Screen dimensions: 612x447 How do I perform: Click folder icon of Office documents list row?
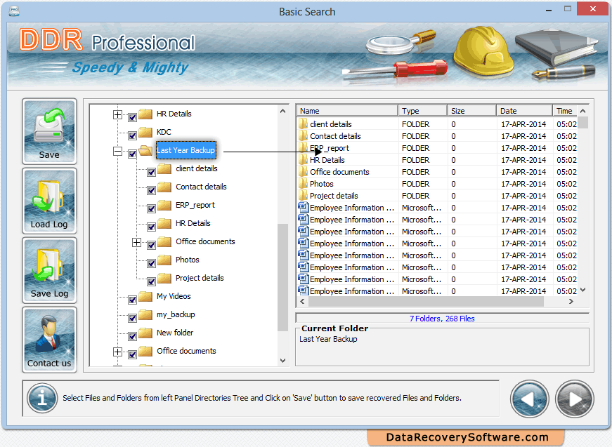click(x=304, y=172)
